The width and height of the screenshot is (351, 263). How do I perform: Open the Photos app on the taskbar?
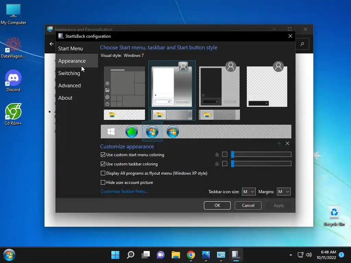point(206,255)
